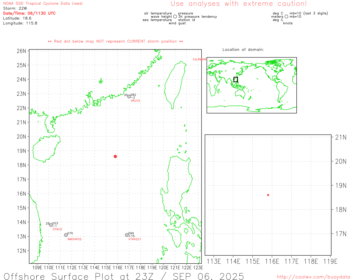Click 'air temperature' in the legend

[158, 13]
